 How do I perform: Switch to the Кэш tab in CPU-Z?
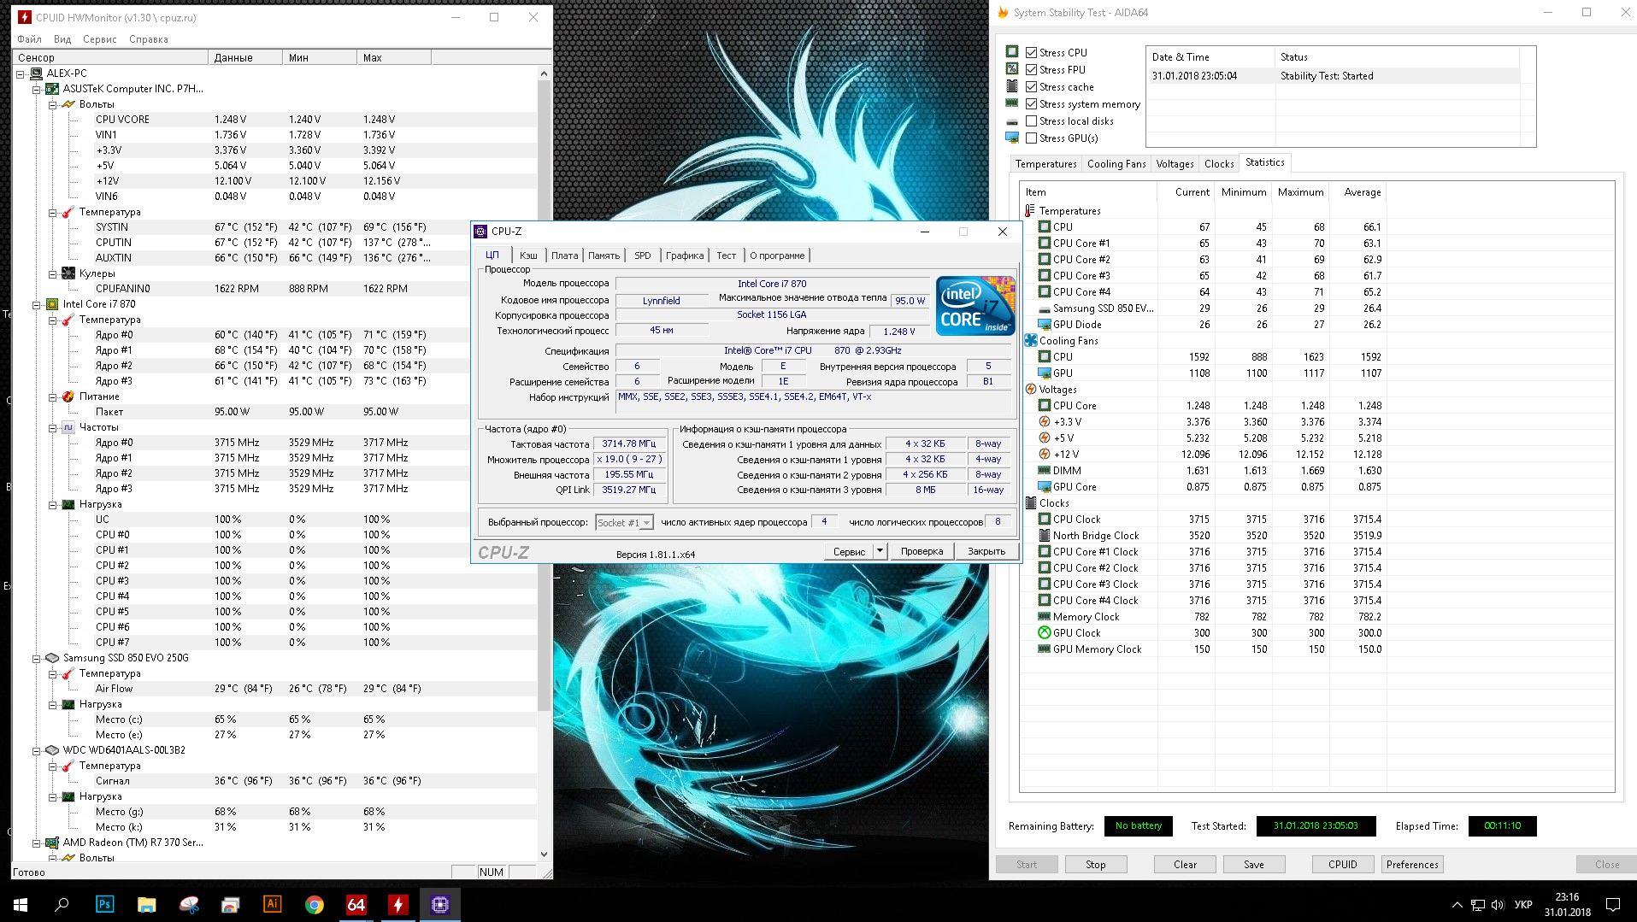click(x=528, y=255)
